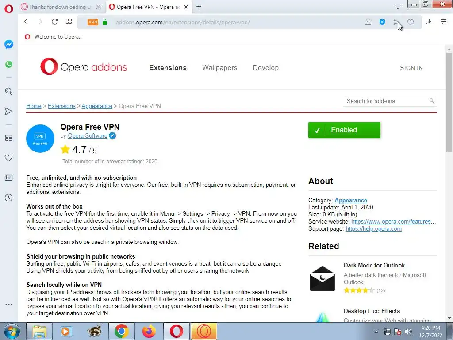The width and height of the screenshot is (453, 340).
Task: Open Desktop Lux: Effects extension
Action: (372, 311)
